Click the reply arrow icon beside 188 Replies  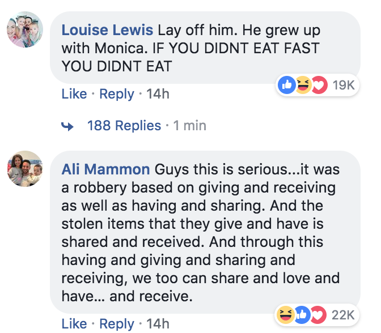click(69, 125)
